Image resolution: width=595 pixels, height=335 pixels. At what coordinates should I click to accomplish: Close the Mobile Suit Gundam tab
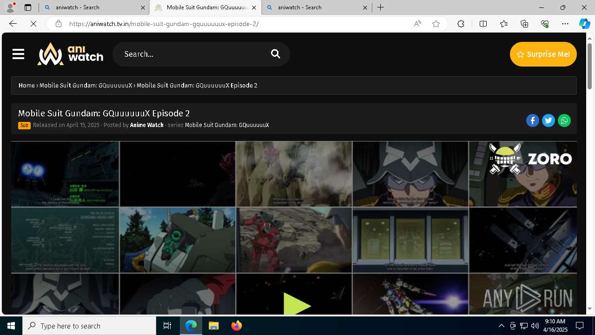coord(254,7)
